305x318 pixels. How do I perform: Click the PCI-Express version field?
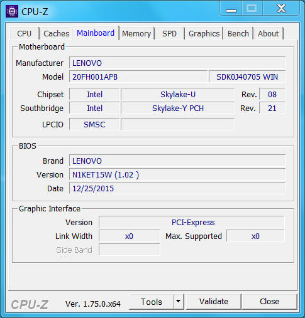192,222
